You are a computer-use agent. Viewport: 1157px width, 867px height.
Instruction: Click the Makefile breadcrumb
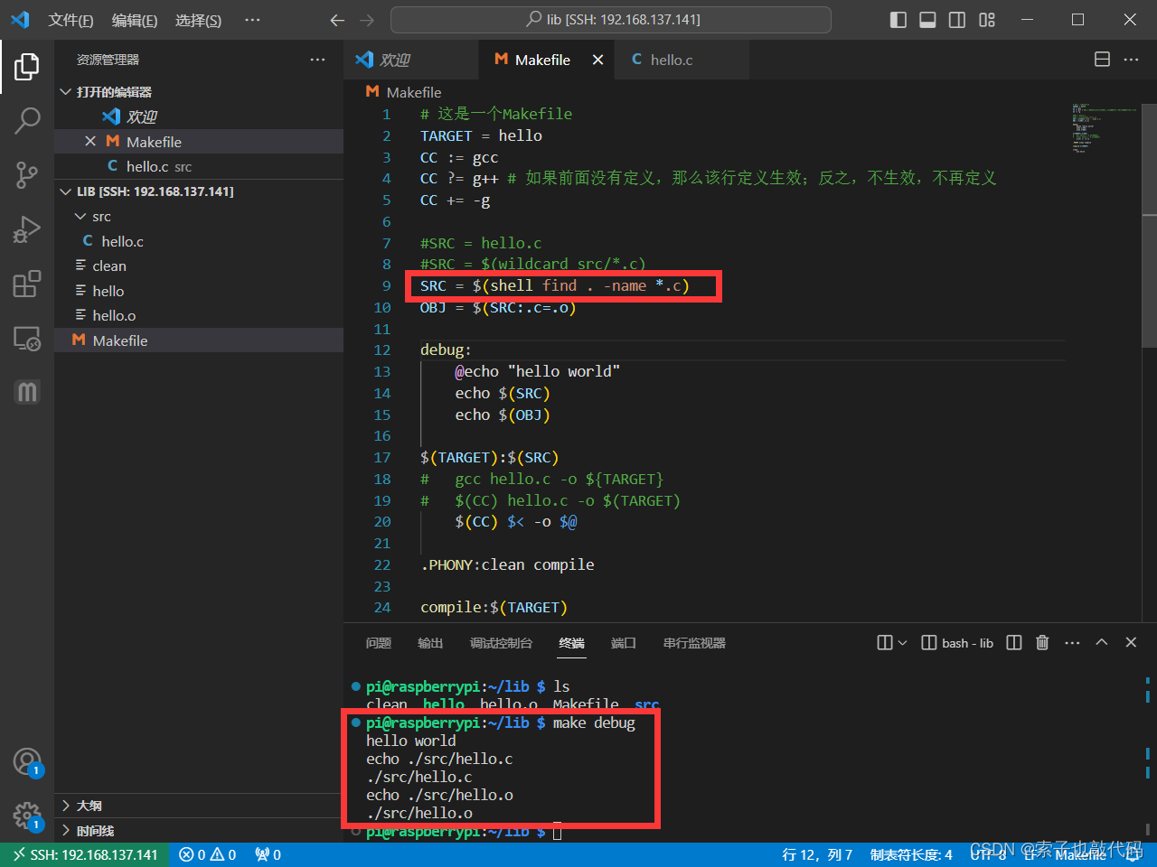tap(404, 92)
